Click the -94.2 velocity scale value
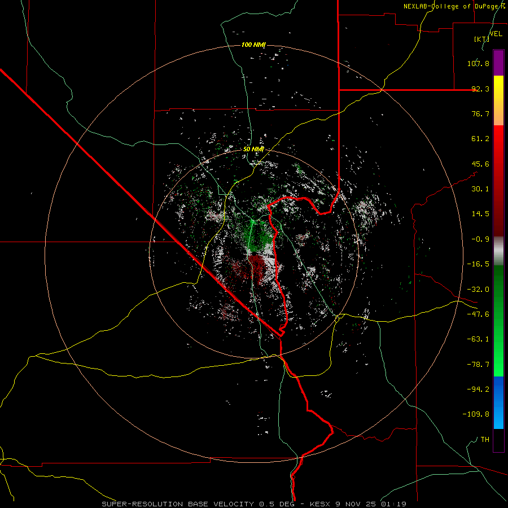 478,389
